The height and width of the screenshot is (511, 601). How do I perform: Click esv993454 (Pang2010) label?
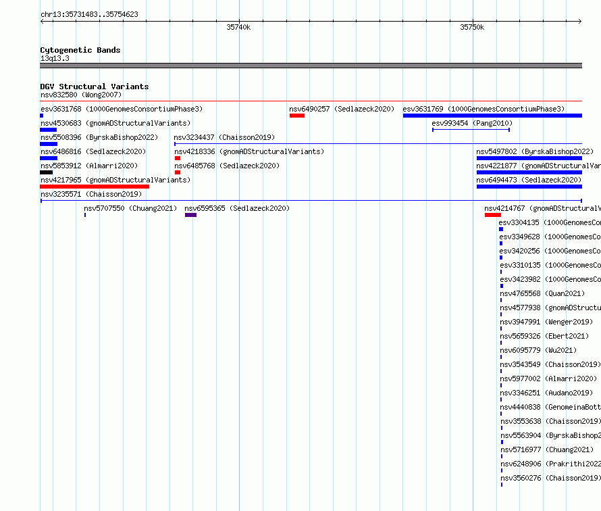tap(472, 123)
